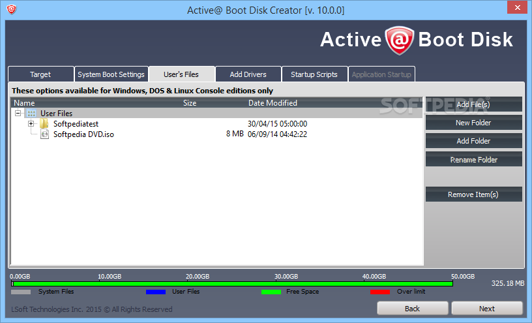Click the gray System Files legend swatch
This screenshot has width=532, height=323.
point(21,292)
